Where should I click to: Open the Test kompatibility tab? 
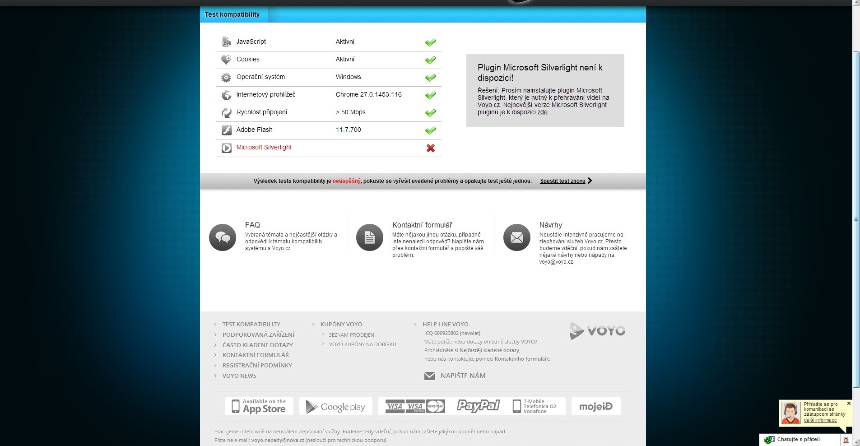pyautogui.click(x=233, y=14)
